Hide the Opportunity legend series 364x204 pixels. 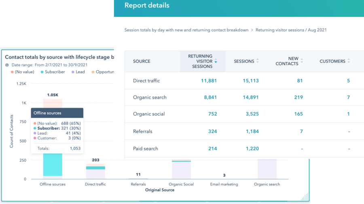[102, 72]
